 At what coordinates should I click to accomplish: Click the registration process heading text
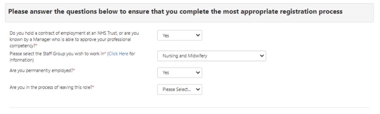coord(175,12)
